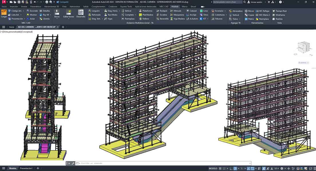Select the Abrazadera tool

(x=237, y=11)
